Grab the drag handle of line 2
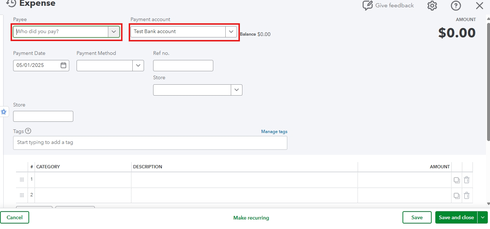Viewport: 490px width, 229px height. (22, 195)
